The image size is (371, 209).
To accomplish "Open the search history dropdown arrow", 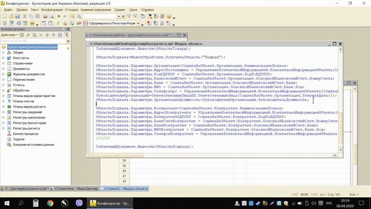I will pyautogui.click(x=118, y=16).
